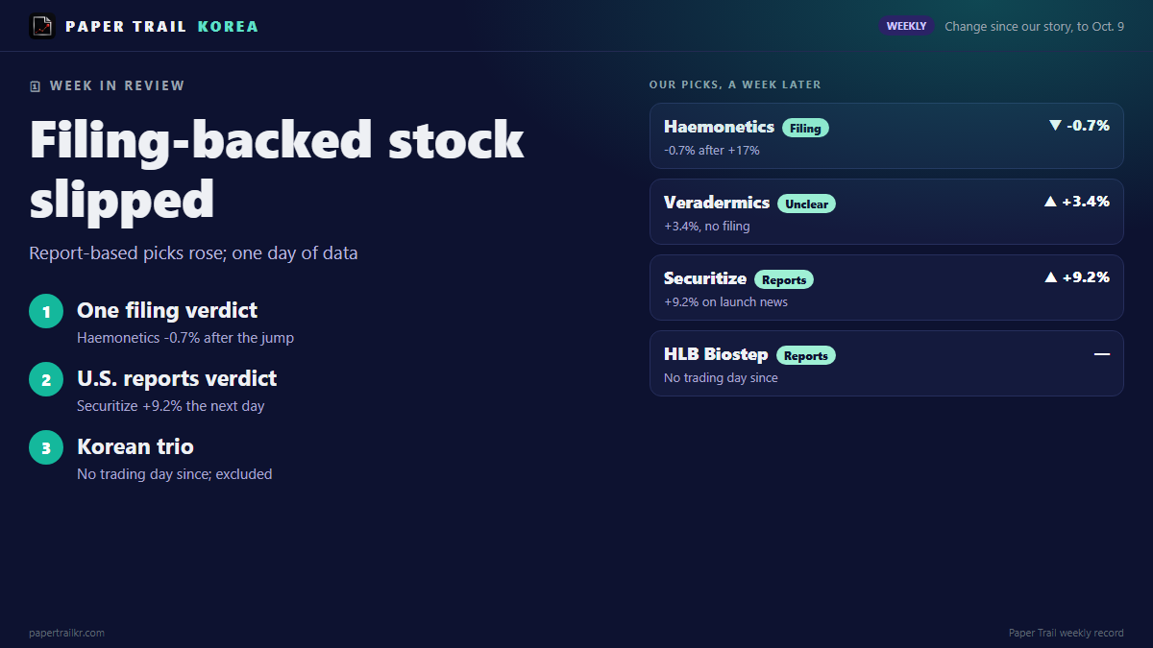The width and height of the screenshot is (1153, 648).
Task: Click the +9.2% value on Securitize card
Action: [x=1086, y=277]
